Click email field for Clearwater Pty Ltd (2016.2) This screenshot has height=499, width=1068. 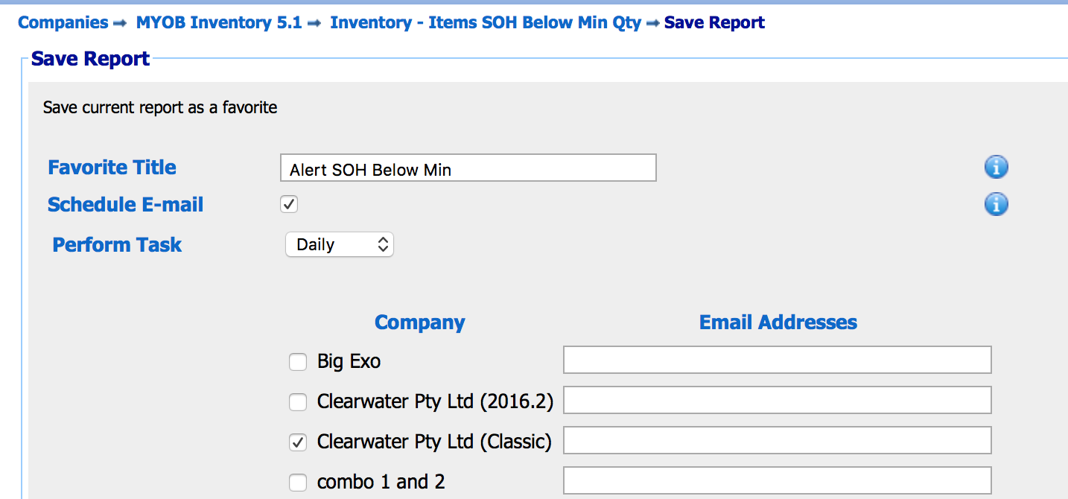click(778, 400)
